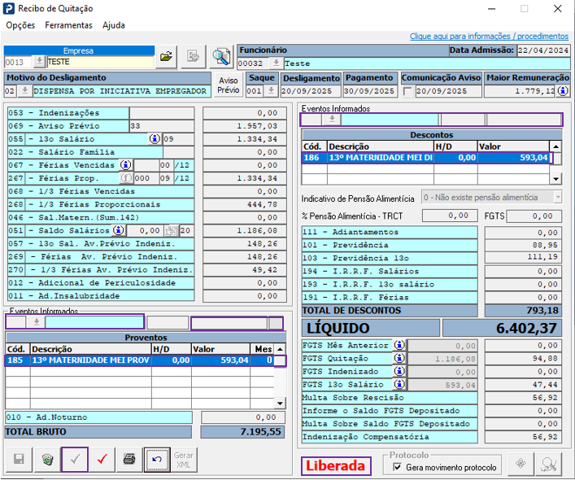Check the Comunicação Aviso checkbox

click(407, 91)
